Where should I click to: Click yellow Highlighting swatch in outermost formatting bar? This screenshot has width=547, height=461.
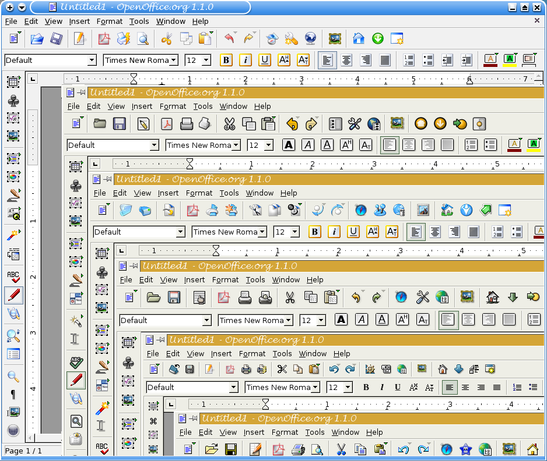510,60
